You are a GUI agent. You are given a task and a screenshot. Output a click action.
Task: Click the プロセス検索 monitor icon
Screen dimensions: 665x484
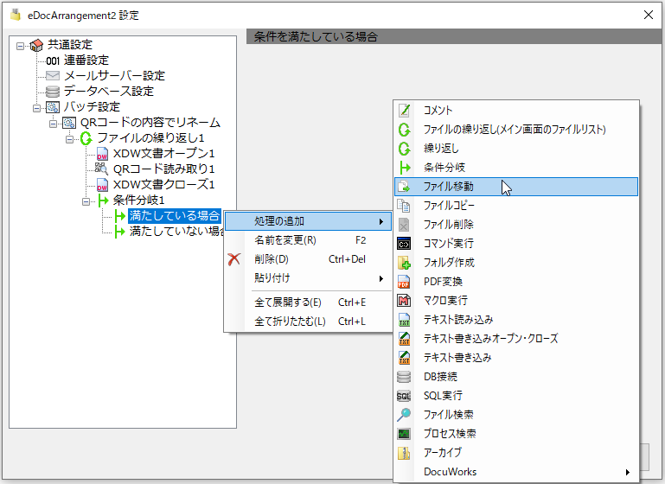click(404, 434)
